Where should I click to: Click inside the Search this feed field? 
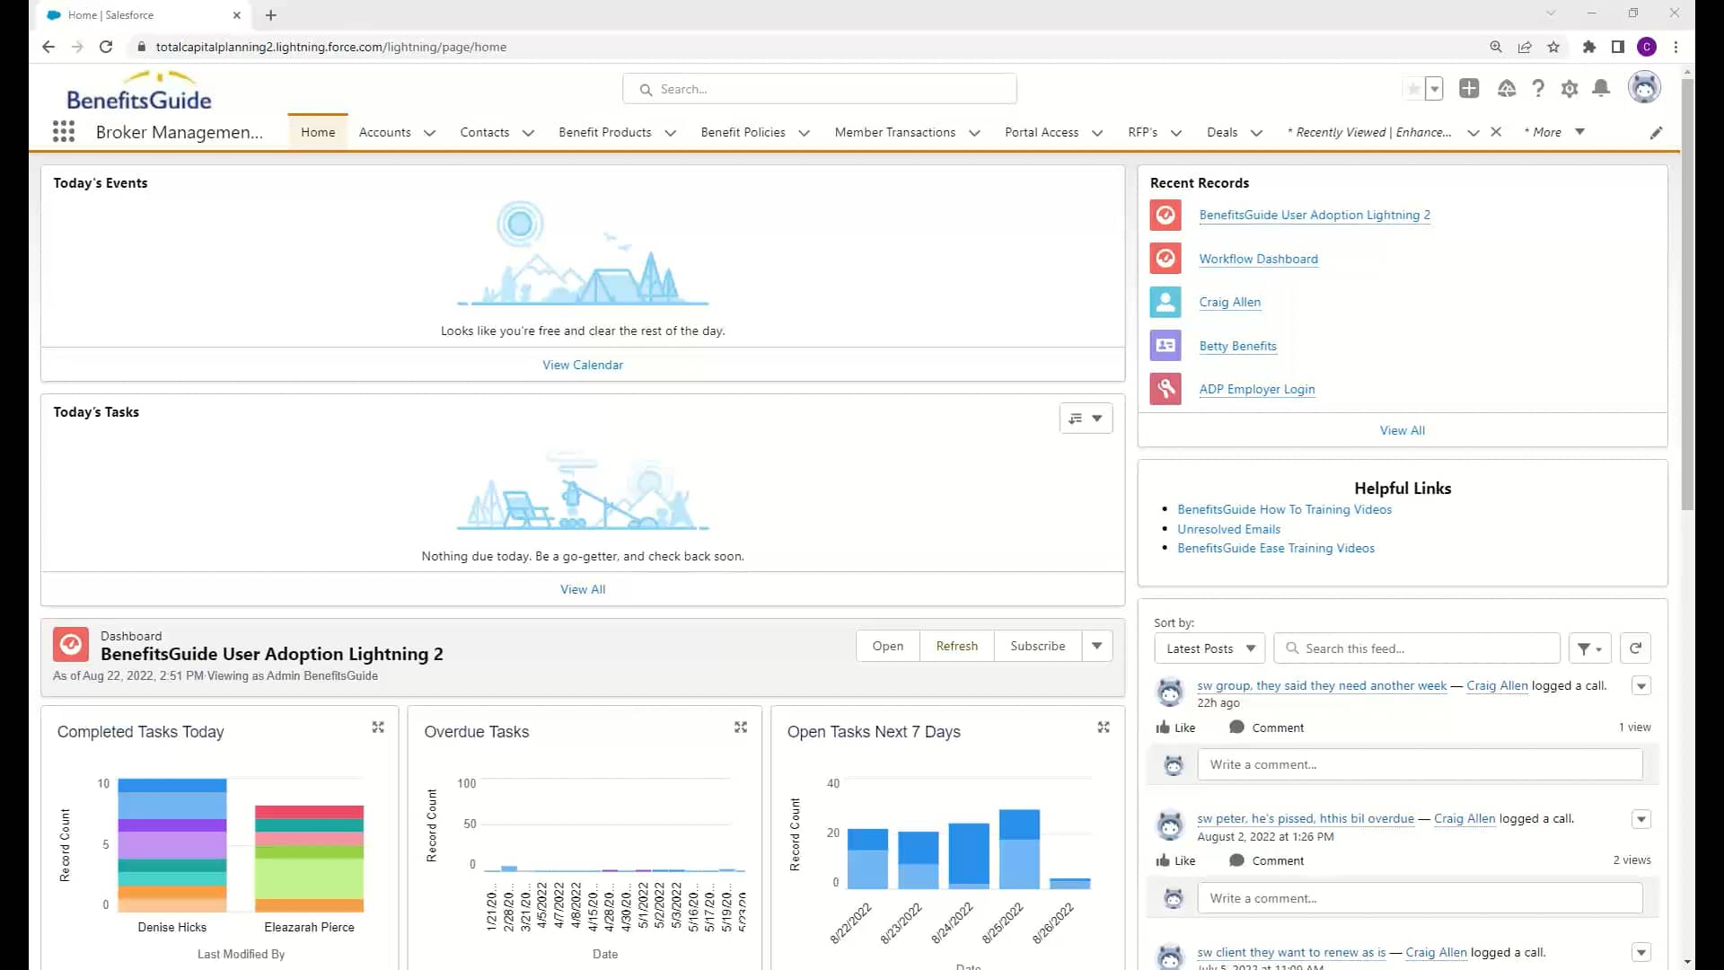point(1417,648)
